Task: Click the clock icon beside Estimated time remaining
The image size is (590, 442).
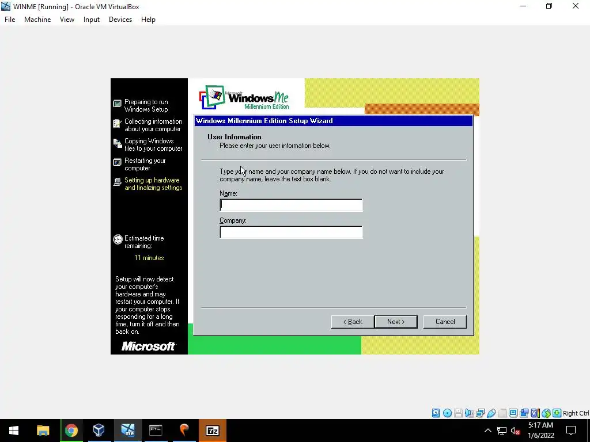Action: click(x=118, y=239)
